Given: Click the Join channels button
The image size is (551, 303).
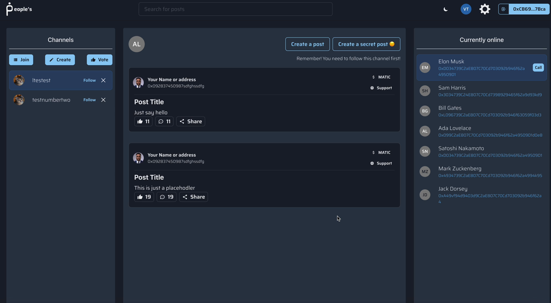Looking at the screenshot, I should (x=21, y=60).
